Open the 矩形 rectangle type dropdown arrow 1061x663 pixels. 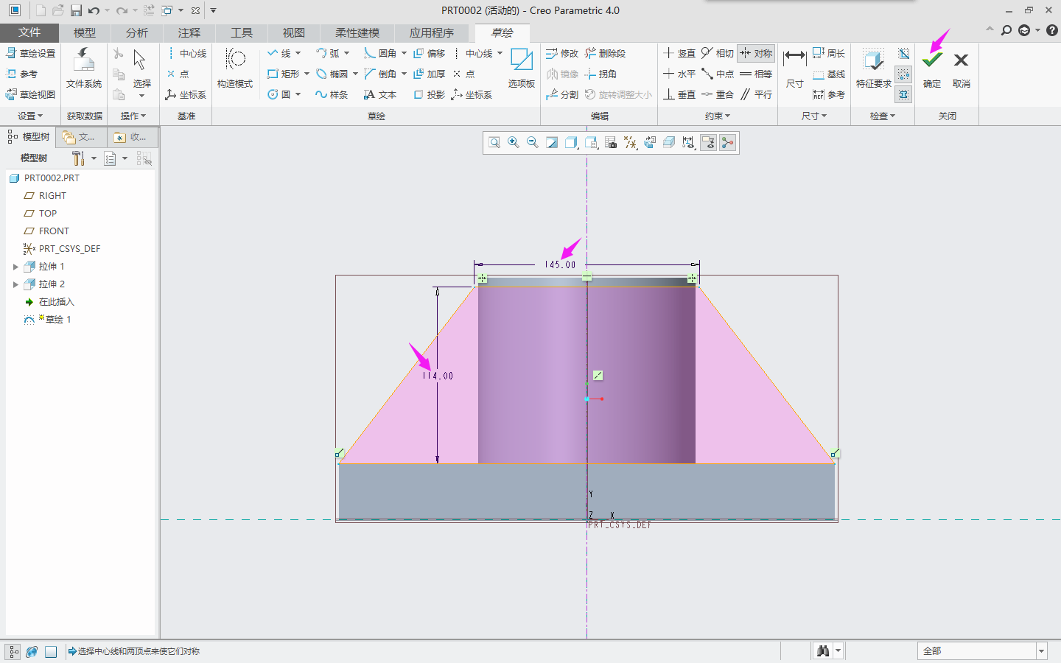coord(307,74)
